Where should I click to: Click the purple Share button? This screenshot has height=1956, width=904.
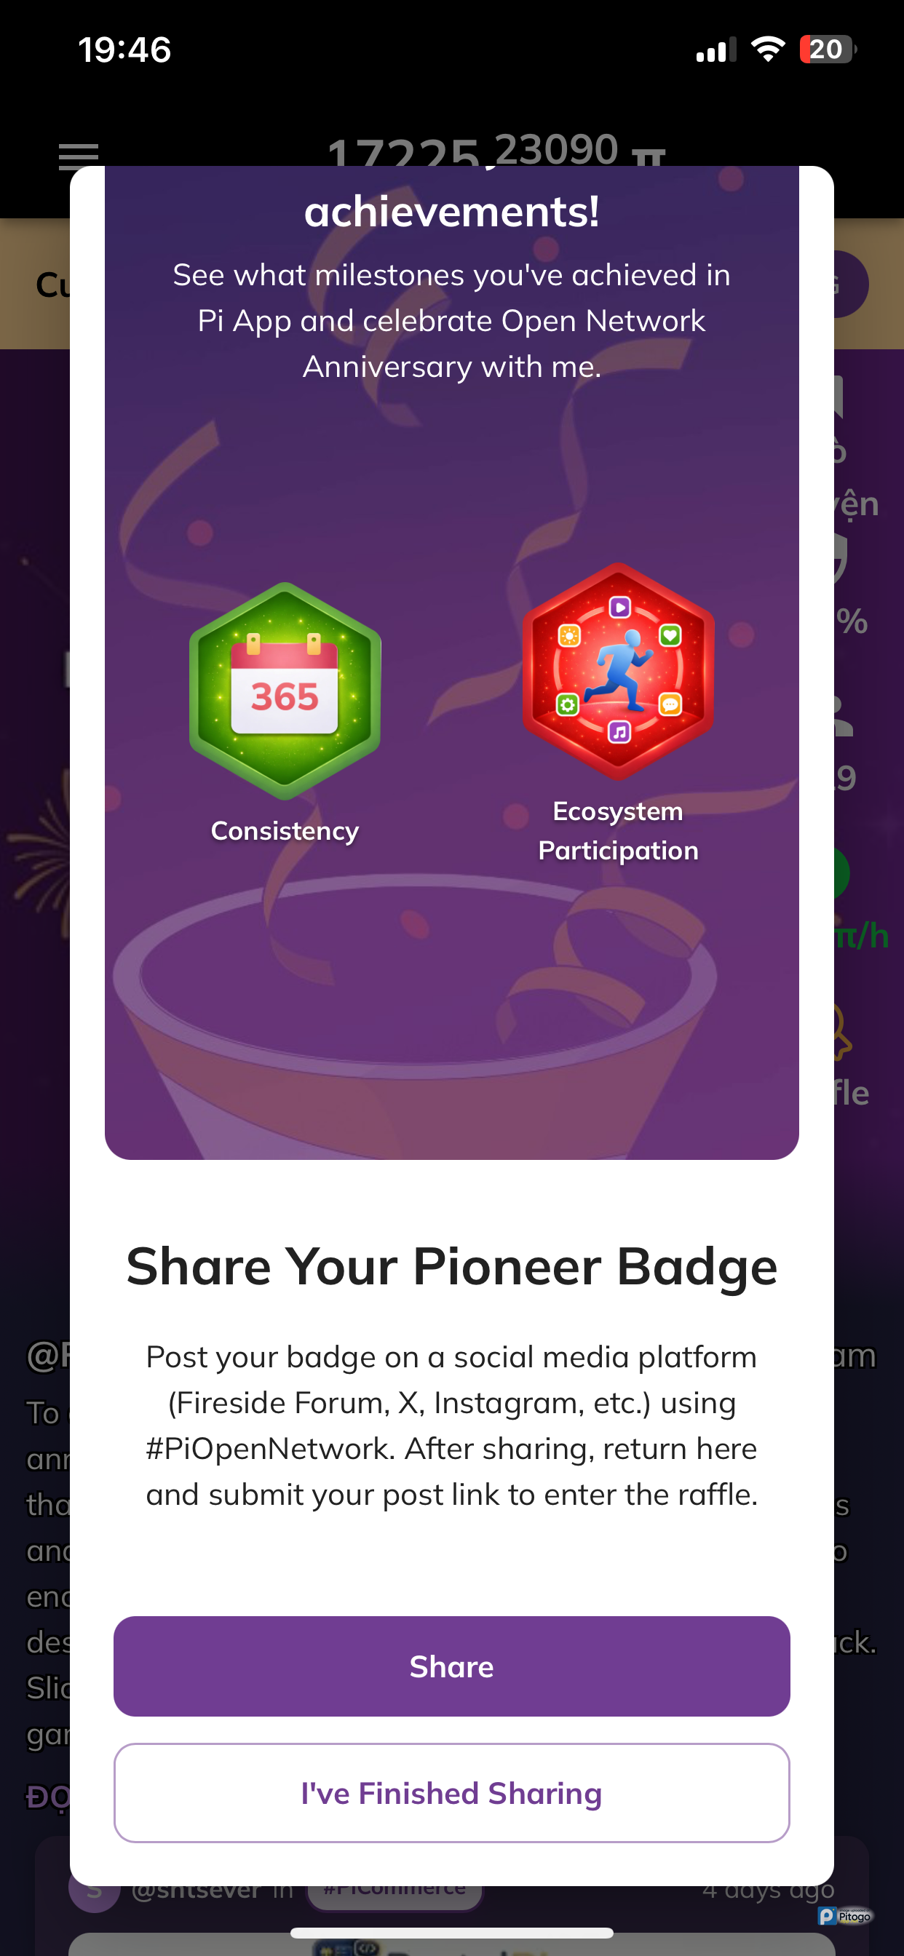click(452, 1666)
